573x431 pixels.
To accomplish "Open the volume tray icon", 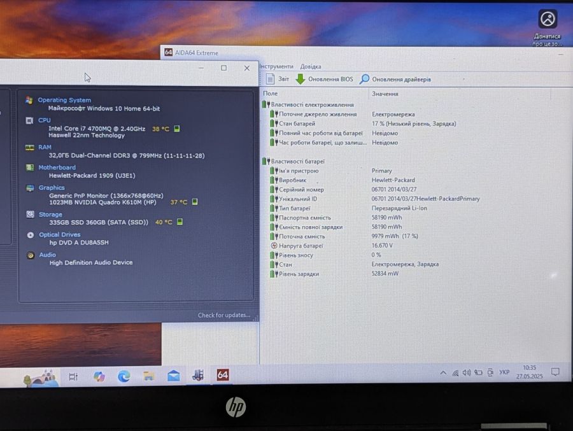I will pos(466,373).
